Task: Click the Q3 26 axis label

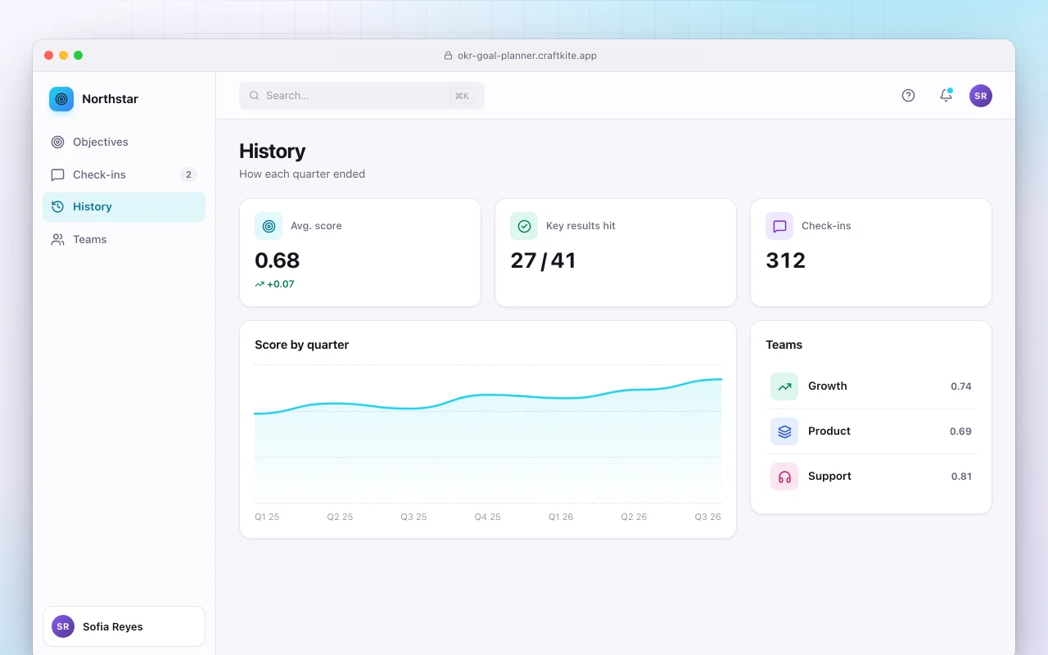Action: coord(708,517)
